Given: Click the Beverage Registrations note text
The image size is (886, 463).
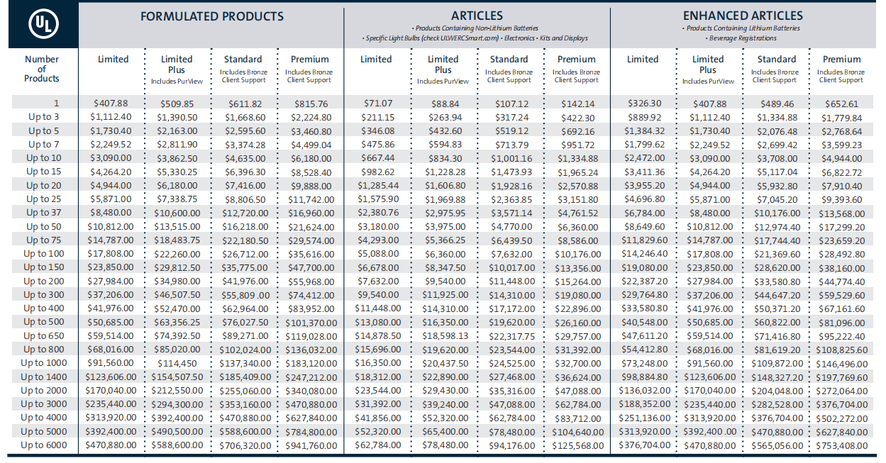Looking at the screenshot, I should (743, 38).
